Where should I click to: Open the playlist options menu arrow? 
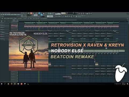tap(1, 19)
